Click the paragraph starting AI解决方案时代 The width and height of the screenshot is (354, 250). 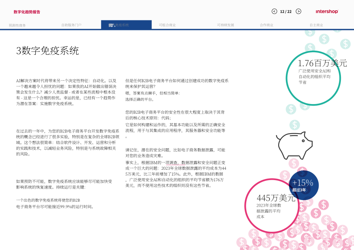66,92
